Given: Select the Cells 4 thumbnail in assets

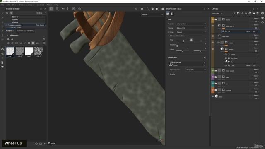Looking at the screenshot, I should (x=39, y=52).
